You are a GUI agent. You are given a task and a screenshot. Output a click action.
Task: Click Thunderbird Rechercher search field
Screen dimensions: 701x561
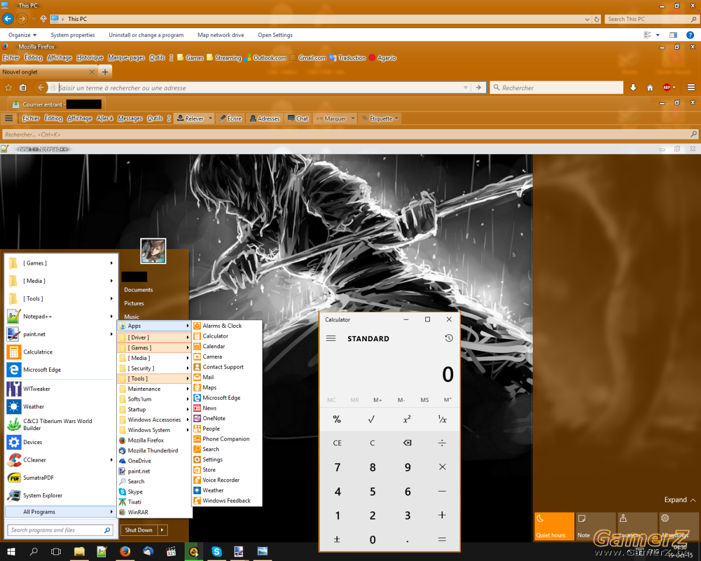coord(350,134)
